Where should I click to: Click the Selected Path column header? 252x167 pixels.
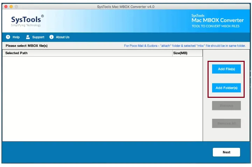pyautogui.click(x=87, y=53)
